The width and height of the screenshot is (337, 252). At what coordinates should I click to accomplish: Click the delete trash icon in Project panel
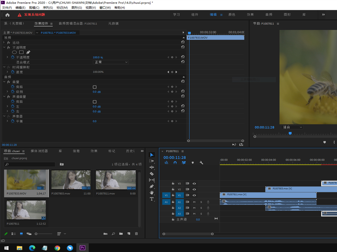[x=136, y=234]
